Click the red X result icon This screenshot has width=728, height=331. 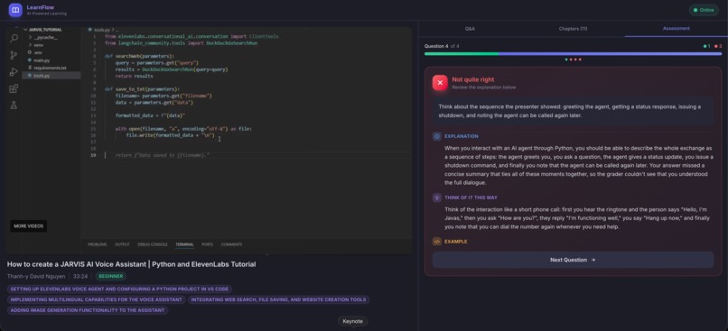pyautogui.click(x=440, y=82)
